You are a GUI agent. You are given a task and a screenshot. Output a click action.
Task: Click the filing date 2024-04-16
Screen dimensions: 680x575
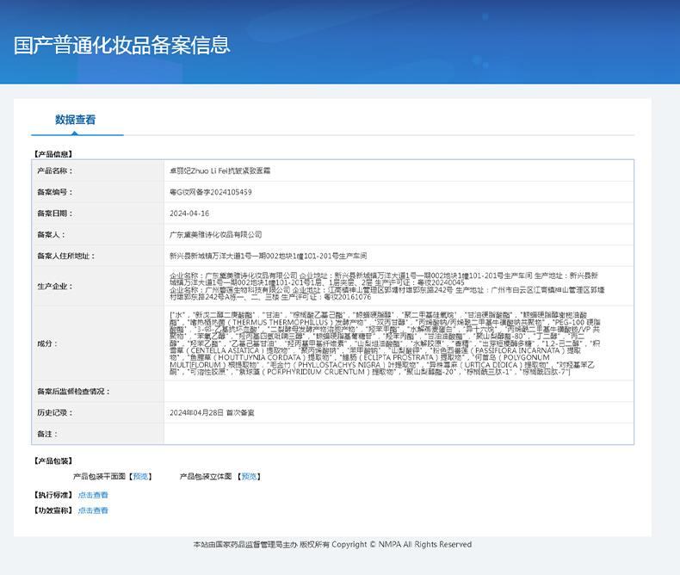pyautogui.click(x=189, y=213)
